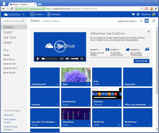Open the Sortieren nach: Name dropdown
The width and height of the screenshot is (159, 133).
click(x=127, y=21)
